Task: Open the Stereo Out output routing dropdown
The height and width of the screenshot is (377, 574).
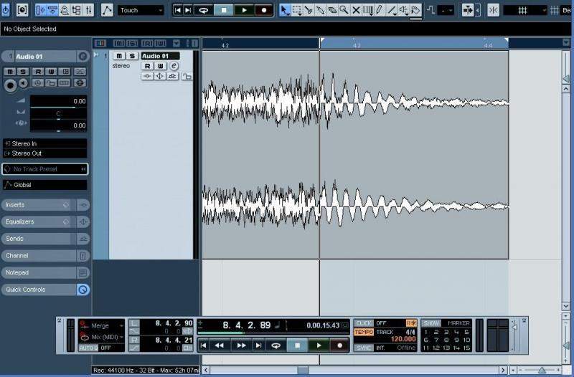Action: click(x=45, y=153)
